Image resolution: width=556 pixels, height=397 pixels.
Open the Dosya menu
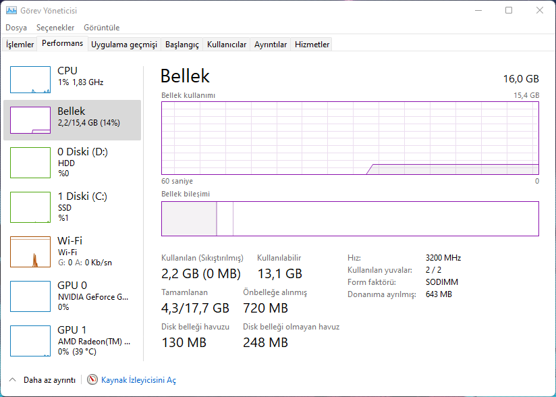[x=16, y=28]
